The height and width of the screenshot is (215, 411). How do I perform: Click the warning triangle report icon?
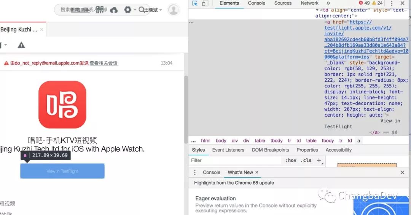click(21, 45)
